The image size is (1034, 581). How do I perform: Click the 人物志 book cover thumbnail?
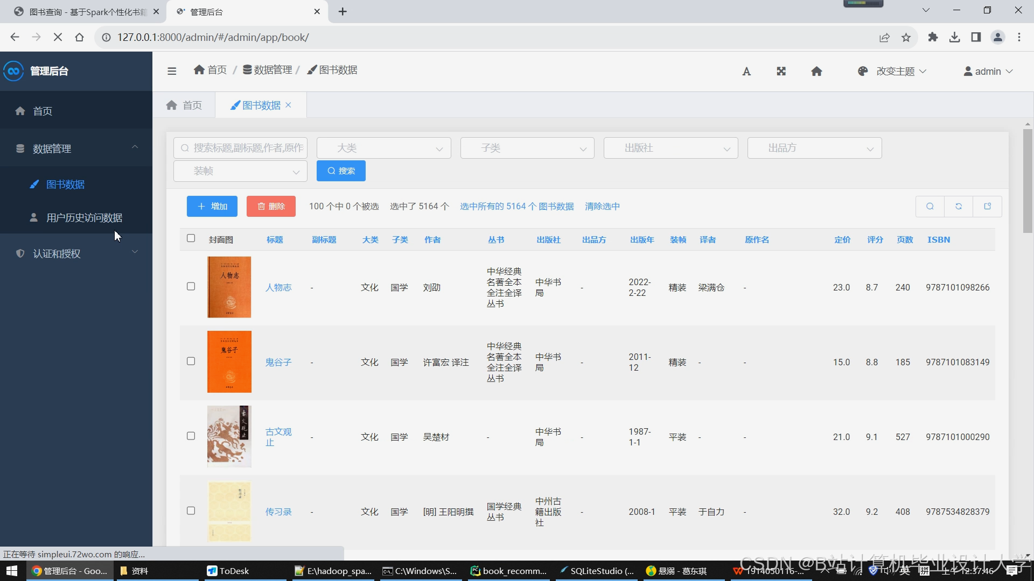click(229, 287)
